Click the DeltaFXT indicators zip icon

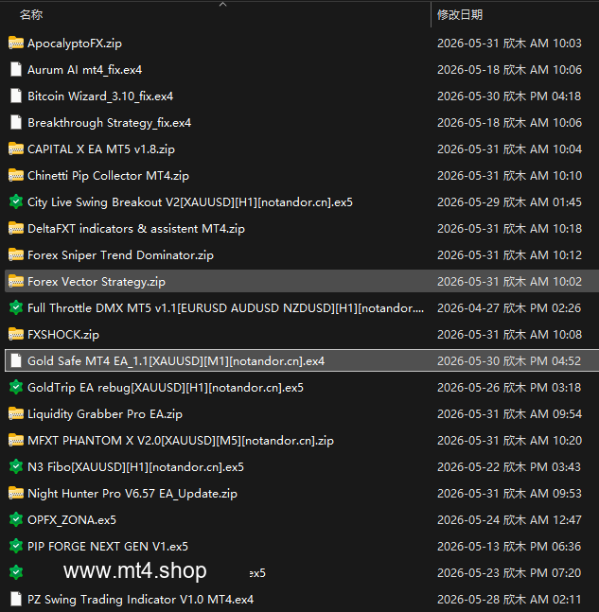coord(16,228)
